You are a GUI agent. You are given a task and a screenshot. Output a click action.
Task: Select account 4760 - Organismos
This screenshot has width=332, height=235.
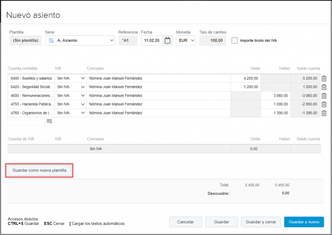click(31, 113)
